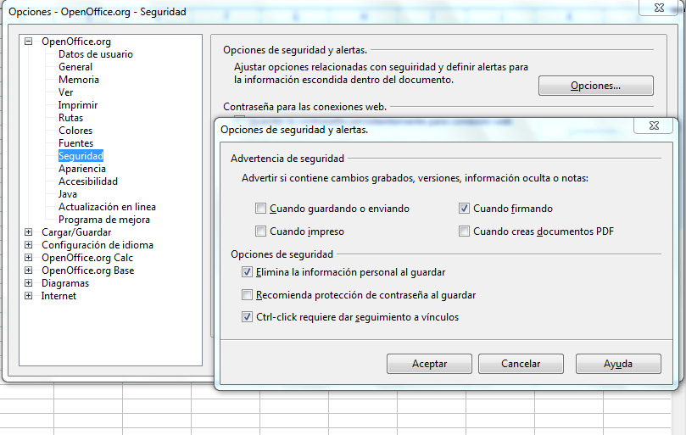The height and width of the screenshot is (435, 686).
Task: Expand Configuración de idioma node
Action: pos(29,245)
